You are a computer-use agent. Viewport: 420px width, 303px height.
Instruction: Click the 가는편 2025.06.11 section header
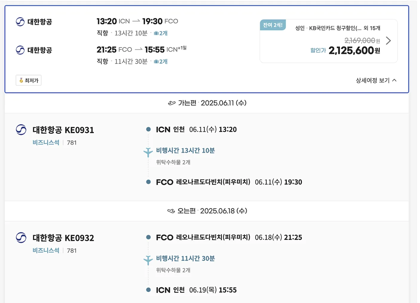207,103
